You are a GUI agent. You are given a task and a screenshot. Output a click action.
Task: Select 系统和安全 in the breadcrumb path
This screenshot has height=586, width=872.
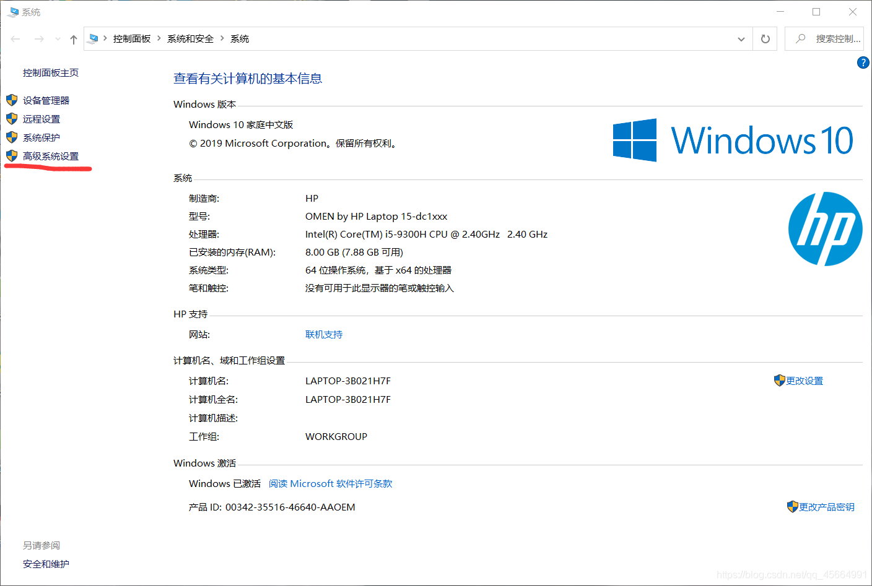click(190, 38)
